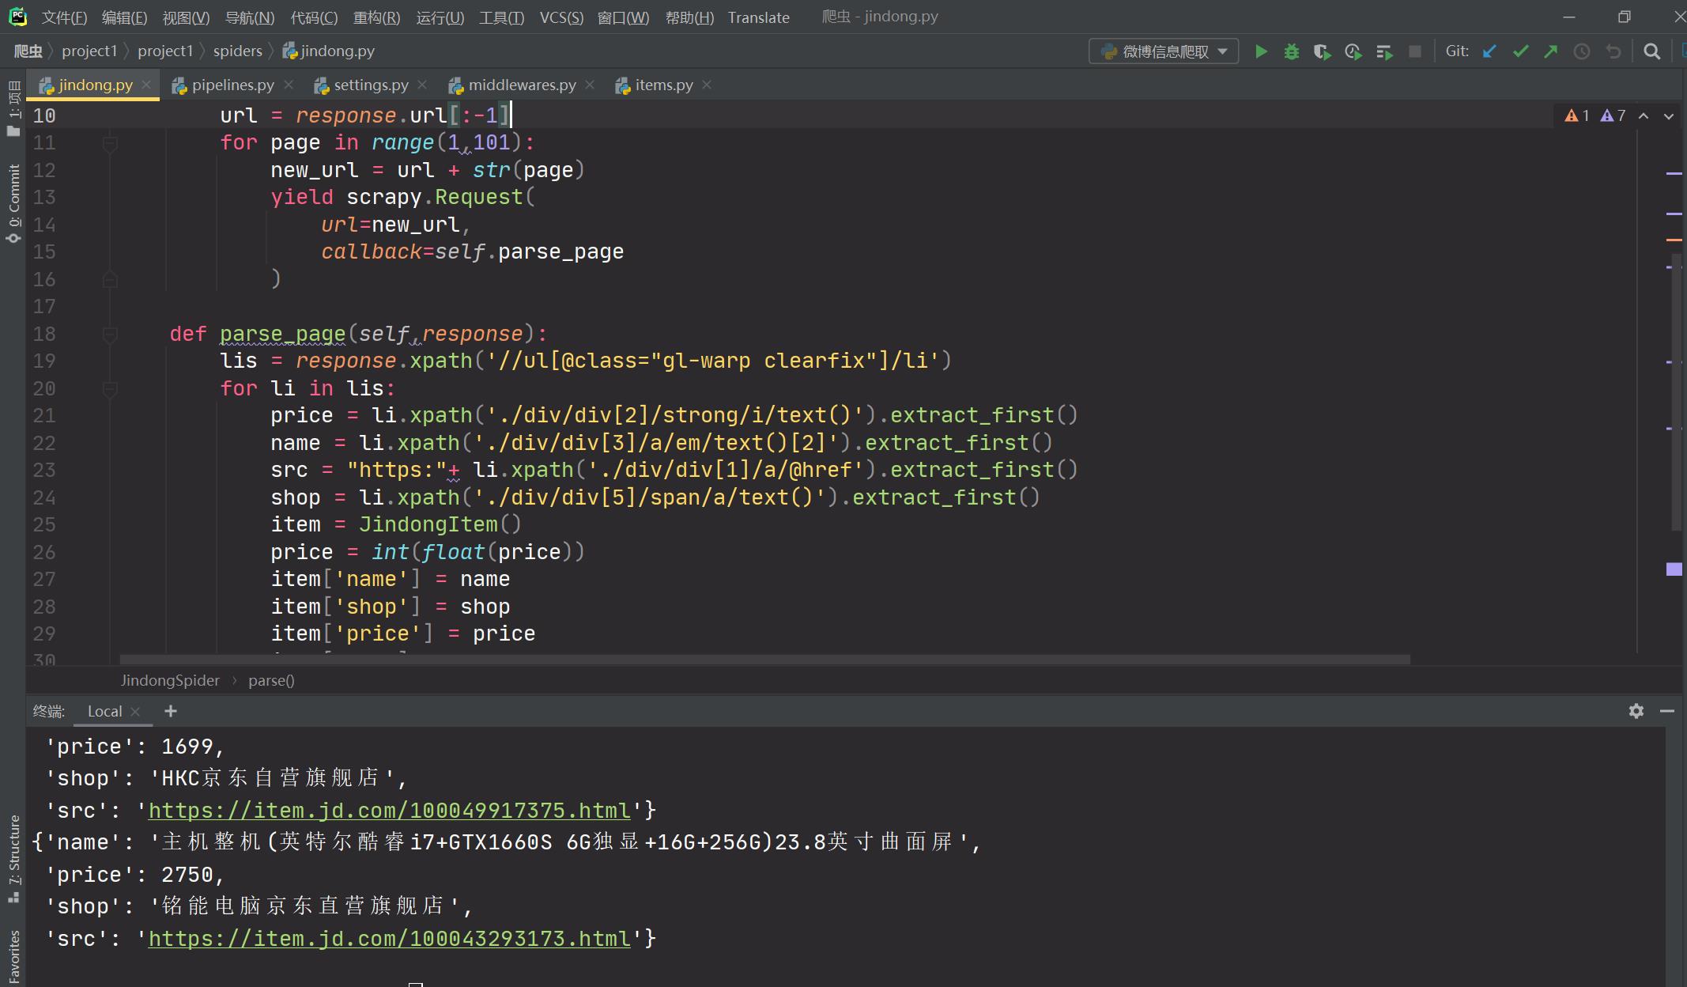
Task: Open the profiler run icon
Action: 1353,51
